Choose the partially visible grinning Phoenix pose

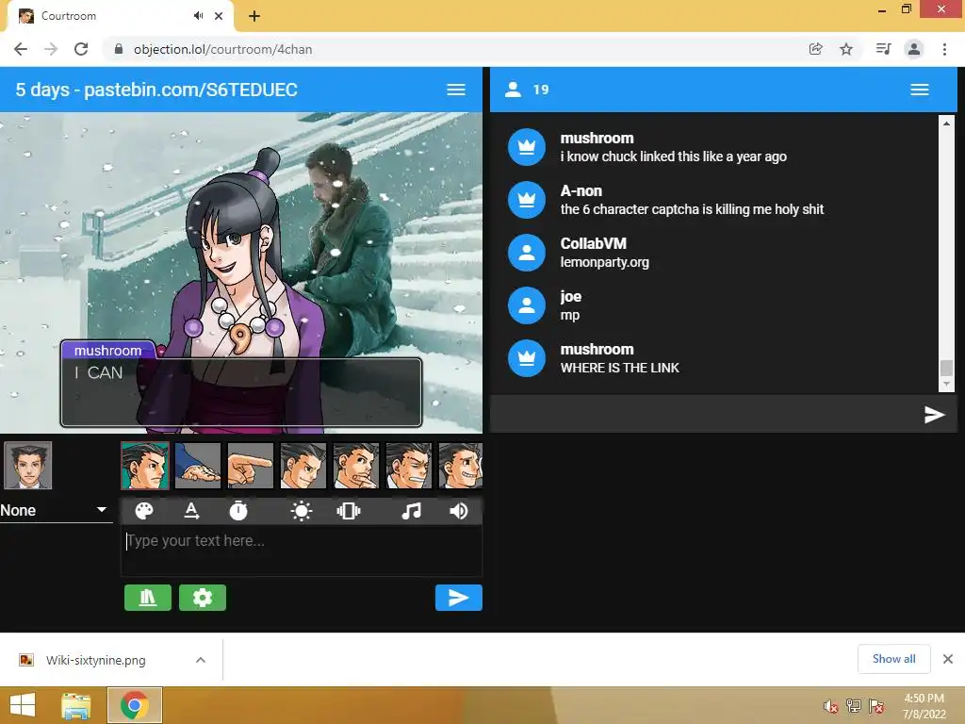[x=460, y=466]
